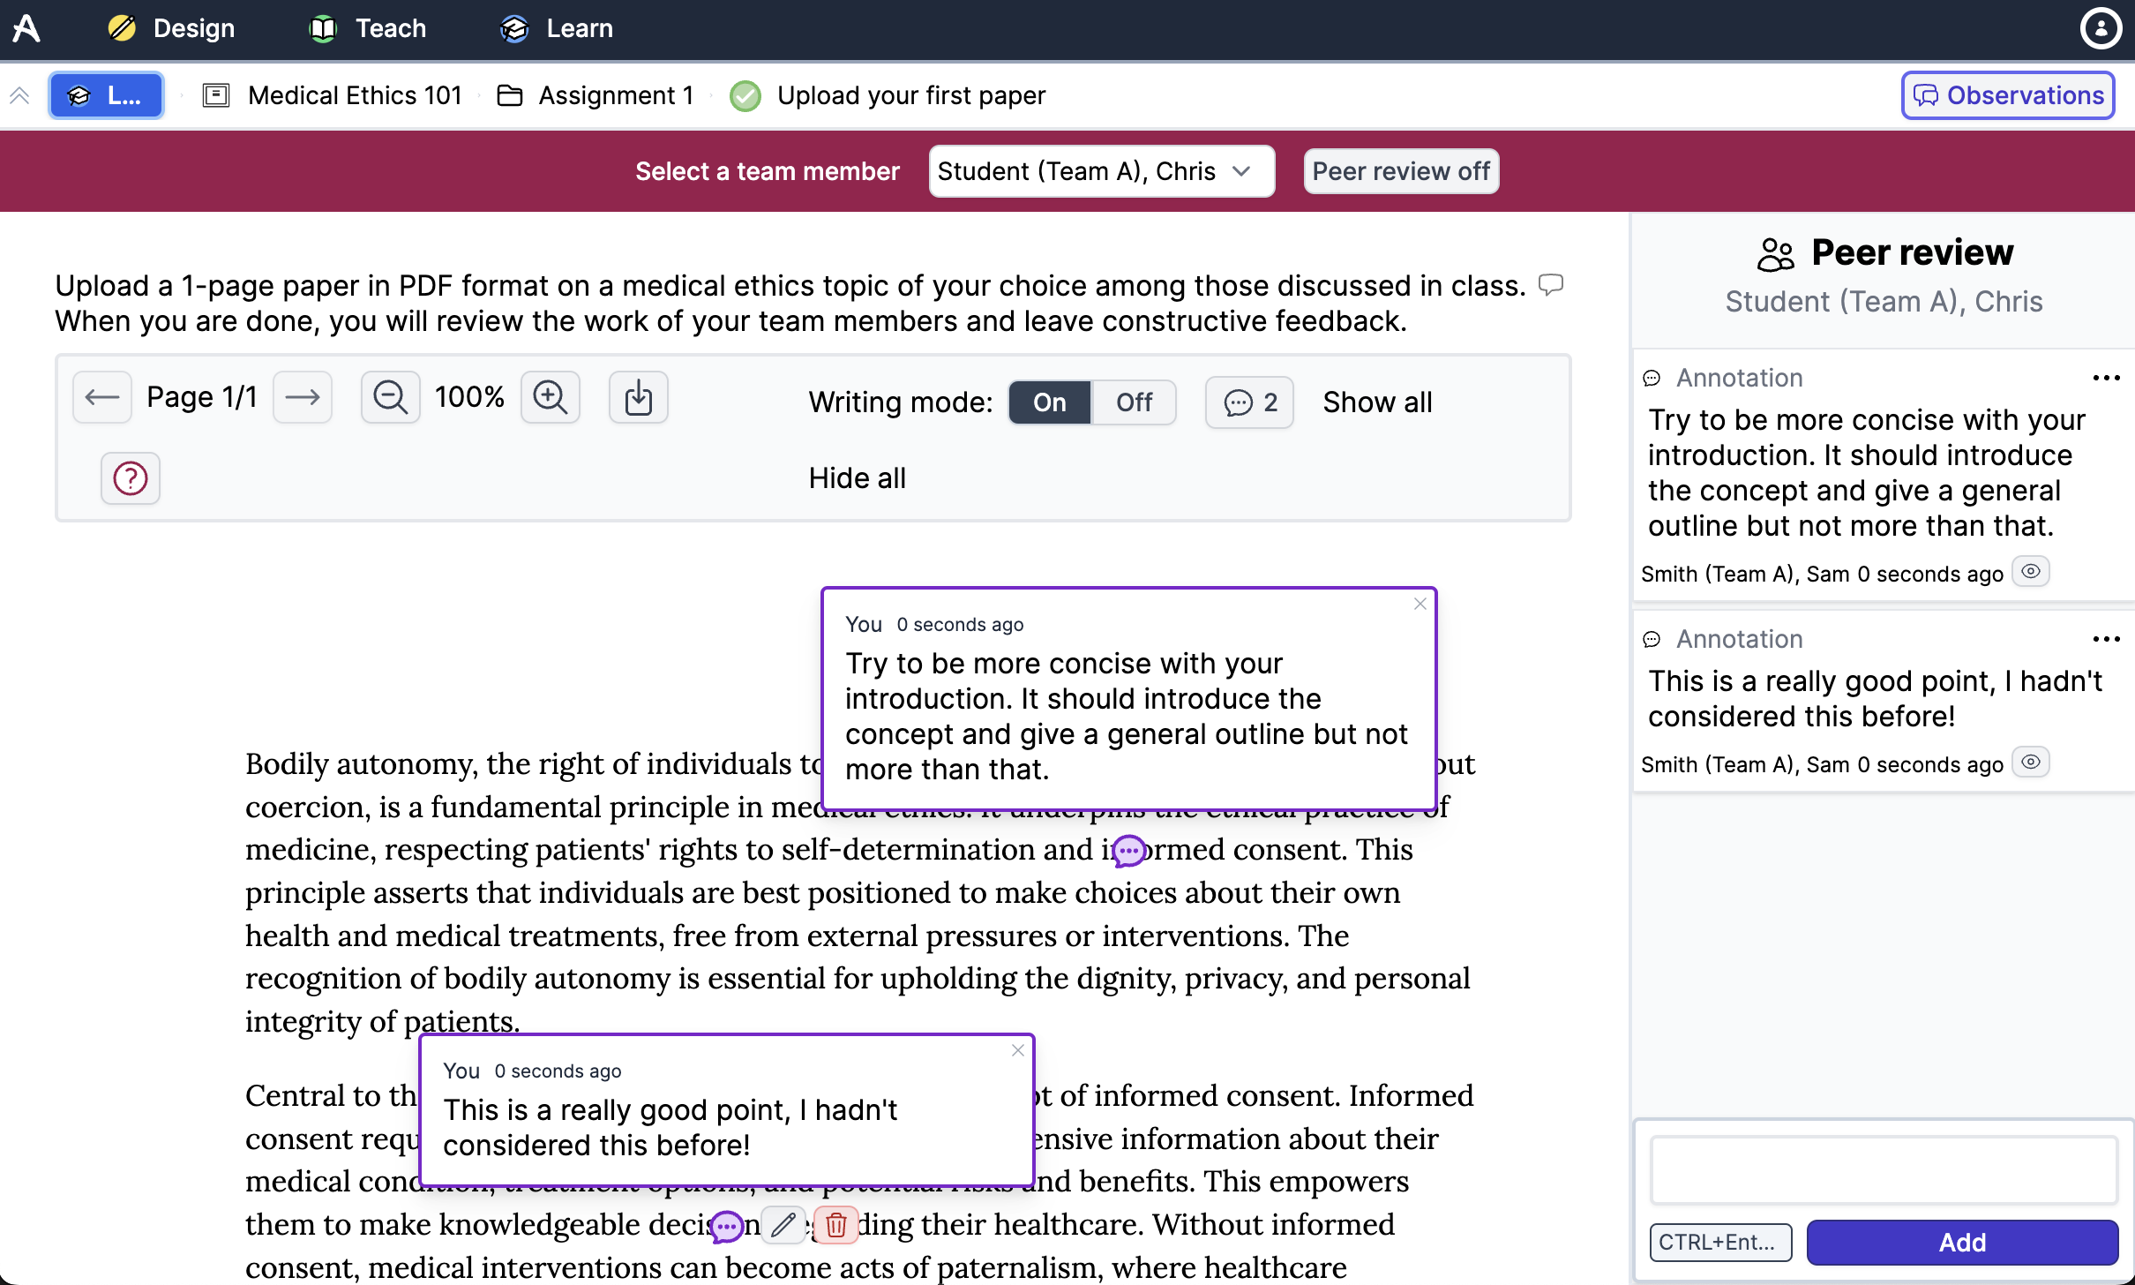The image size is (2135, 1285).
Task: Click the Peer review off button
Action: point(1401,171)
